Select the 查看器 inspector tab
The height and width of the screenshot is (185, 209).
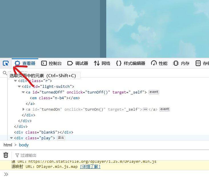25,63
